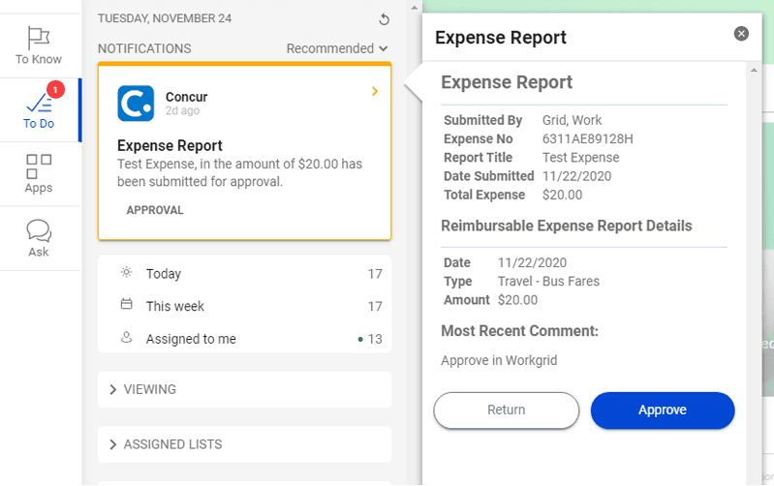This screenshot has height=486, width=774.
Task: Close the Expense Report panel
Action: pos(741,34)
